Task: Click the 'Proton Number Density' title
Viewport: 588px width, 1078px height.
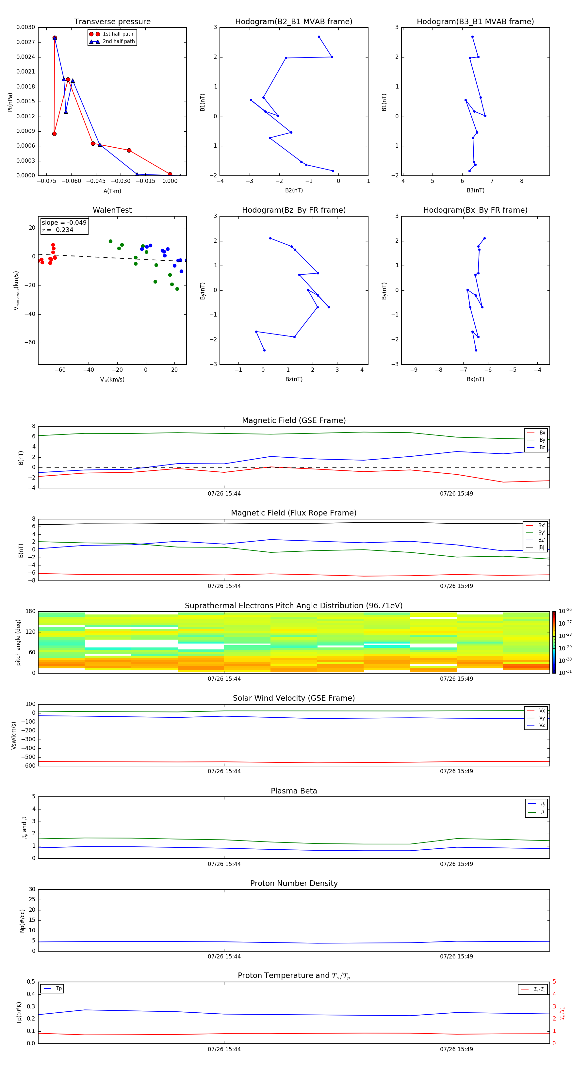Action: click(294, 883)
